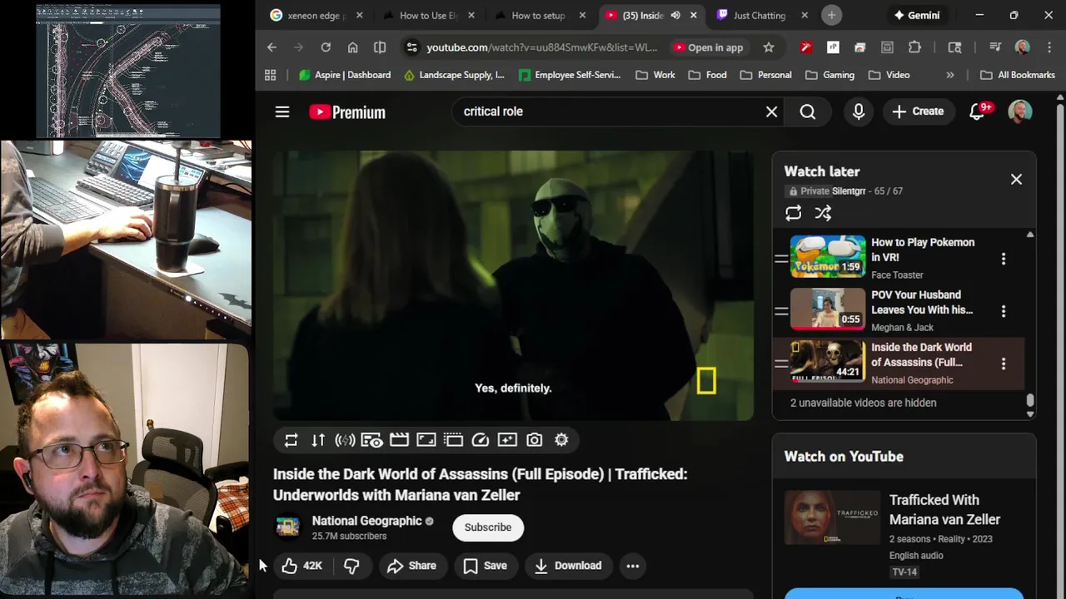Click the pop-up player window icon

pos(453,440)
